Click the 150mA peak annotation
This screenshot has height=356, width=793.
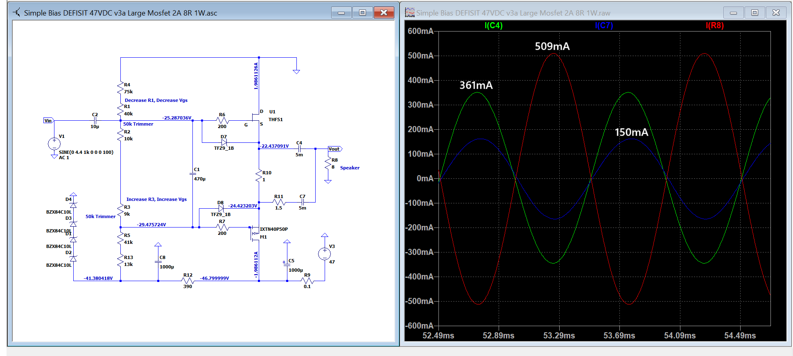click(x=631, y=132)
